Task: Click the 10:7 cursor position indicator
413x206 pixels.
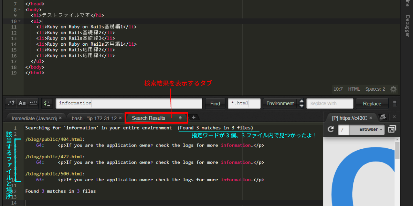Action: (338, 89)
